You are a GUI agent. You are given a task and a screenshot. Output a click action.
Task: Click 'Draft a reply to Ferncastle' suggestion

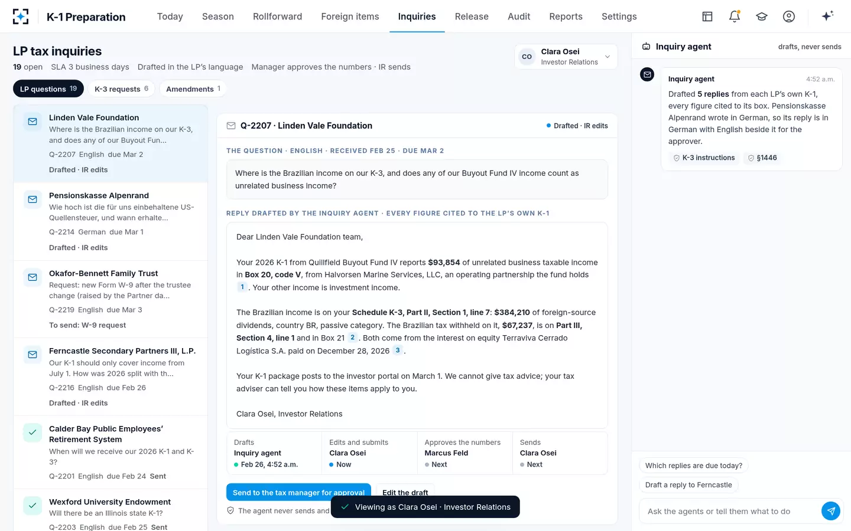[x=688, y=485]
